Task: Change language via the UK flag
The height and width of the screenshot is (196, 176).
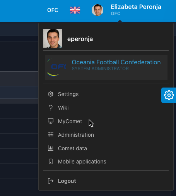Action: tap(75, 10)
